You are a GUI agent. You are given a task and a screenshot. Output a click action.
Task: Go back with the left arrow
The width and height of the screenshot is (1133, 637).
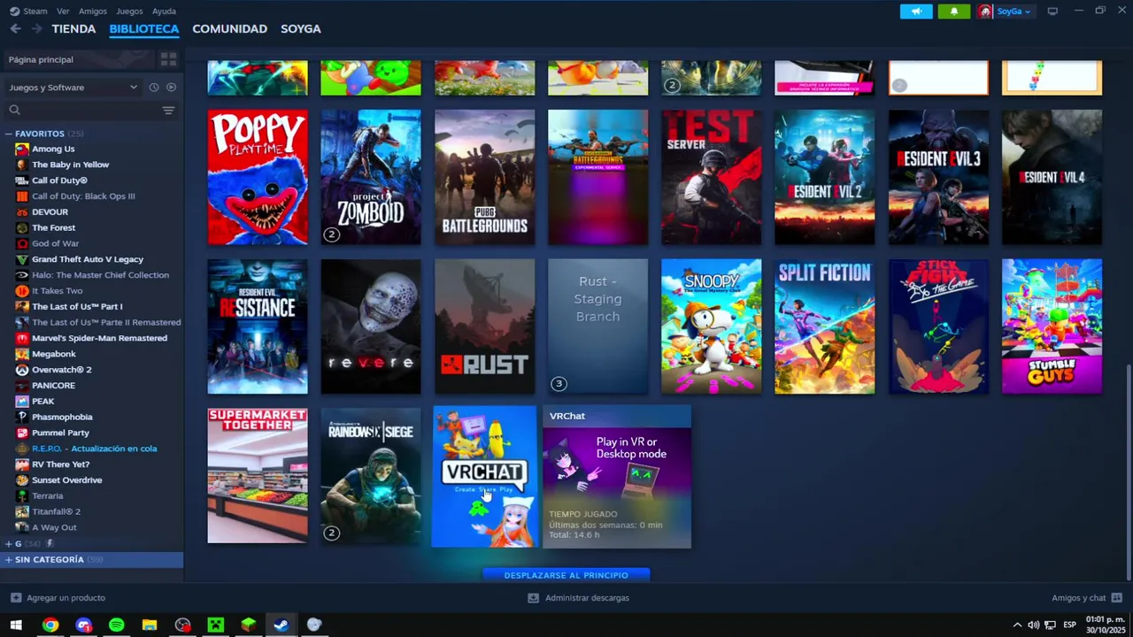(x=15, y=28)
